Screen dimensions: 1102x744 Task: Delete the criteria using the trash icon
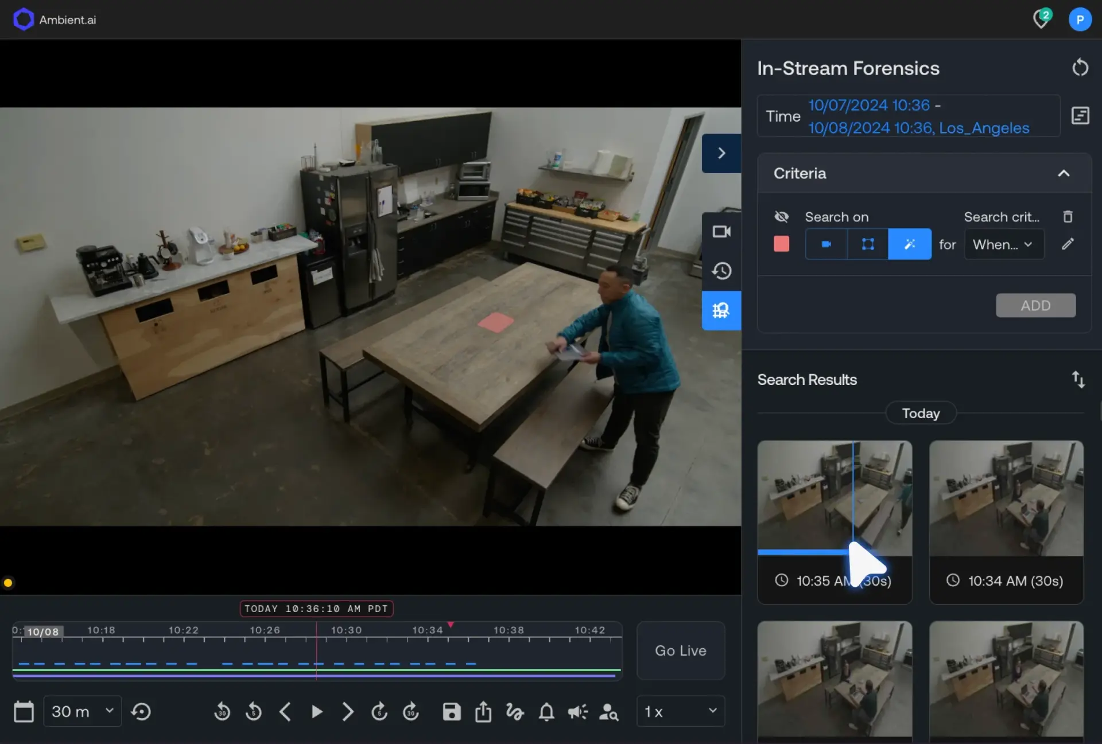pyautogui.click(x=1067, y=216)
